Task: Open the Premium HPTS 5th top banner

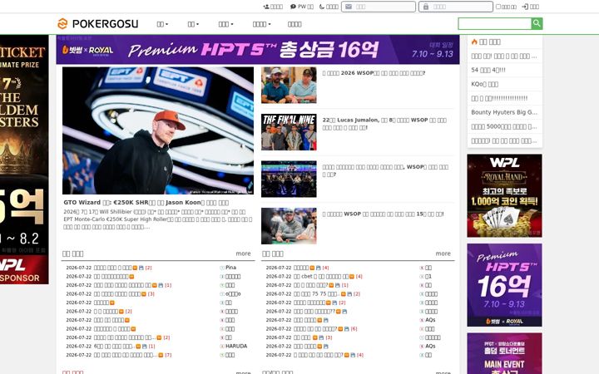Action: tap(258, 50)
